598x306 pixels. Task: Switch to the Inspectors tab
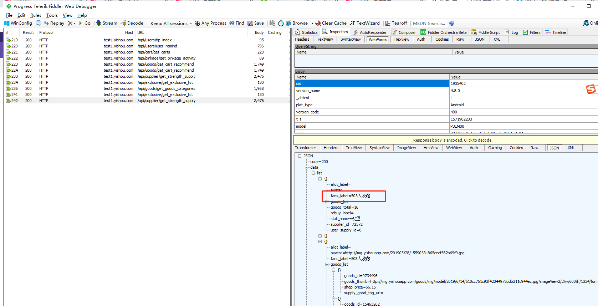pyautogui.click(x=335, y=32)
